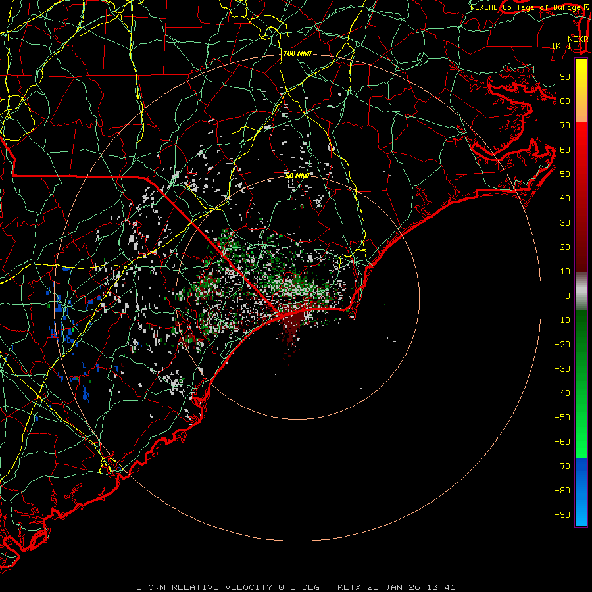
Task: Click the positive 30 scale label
Action: click(565, 223)
